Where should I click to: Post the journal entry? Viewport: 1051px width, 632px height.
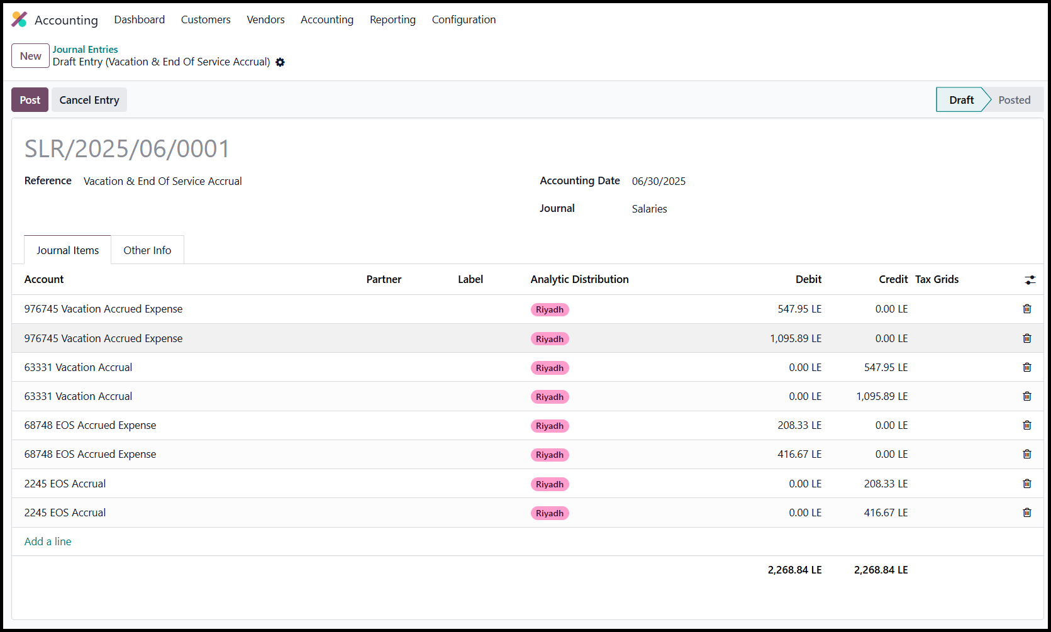[30, 99]
